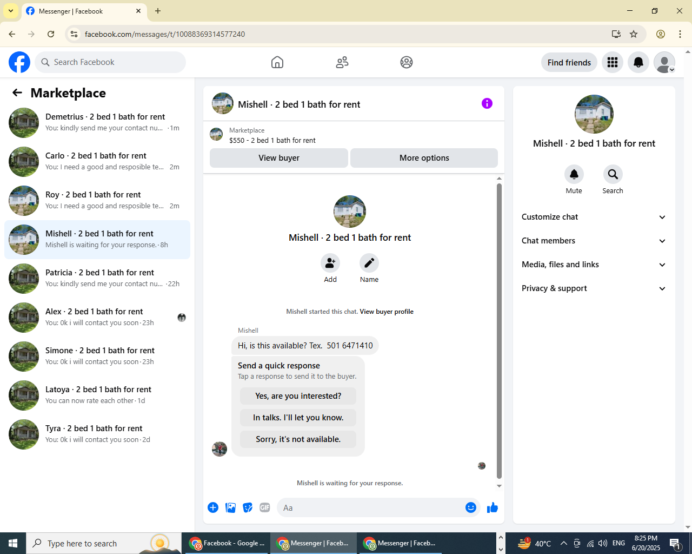The image size is (692, 554).
Task: Click the browser address bar URL
Action: pos(165,34)
